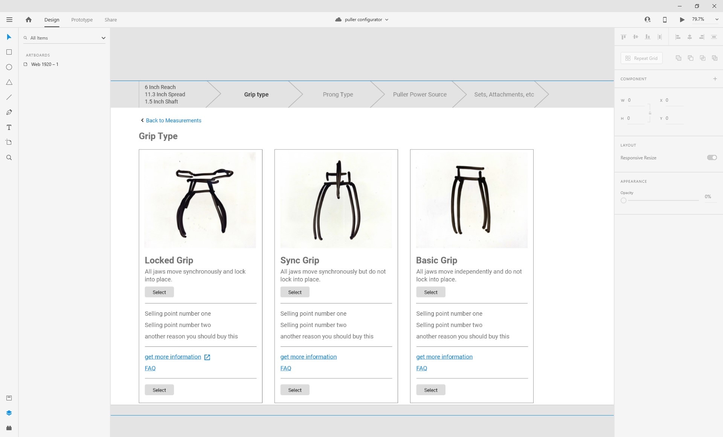Click the Desktop Preview play button
The image size is (723, 437).
click(682, 20)
